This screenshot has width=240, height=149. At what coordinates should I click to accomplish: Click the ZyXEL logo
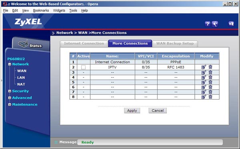tap(28, 22)
